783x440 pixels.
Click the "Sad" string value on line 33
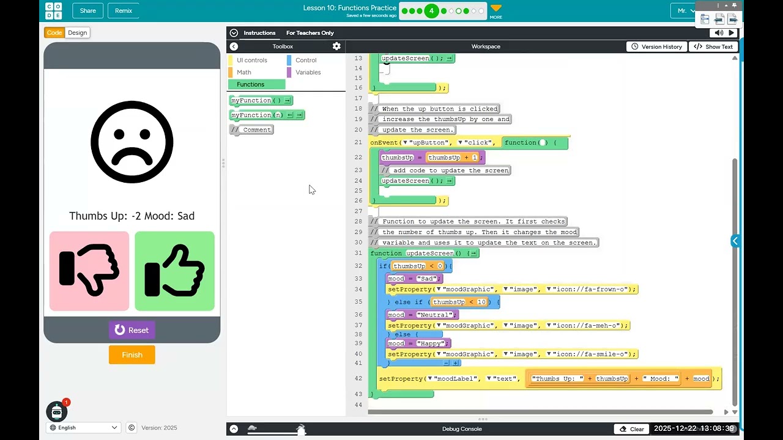428,279
